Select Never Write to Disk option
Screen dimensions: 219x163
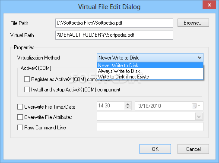(150, 66)
